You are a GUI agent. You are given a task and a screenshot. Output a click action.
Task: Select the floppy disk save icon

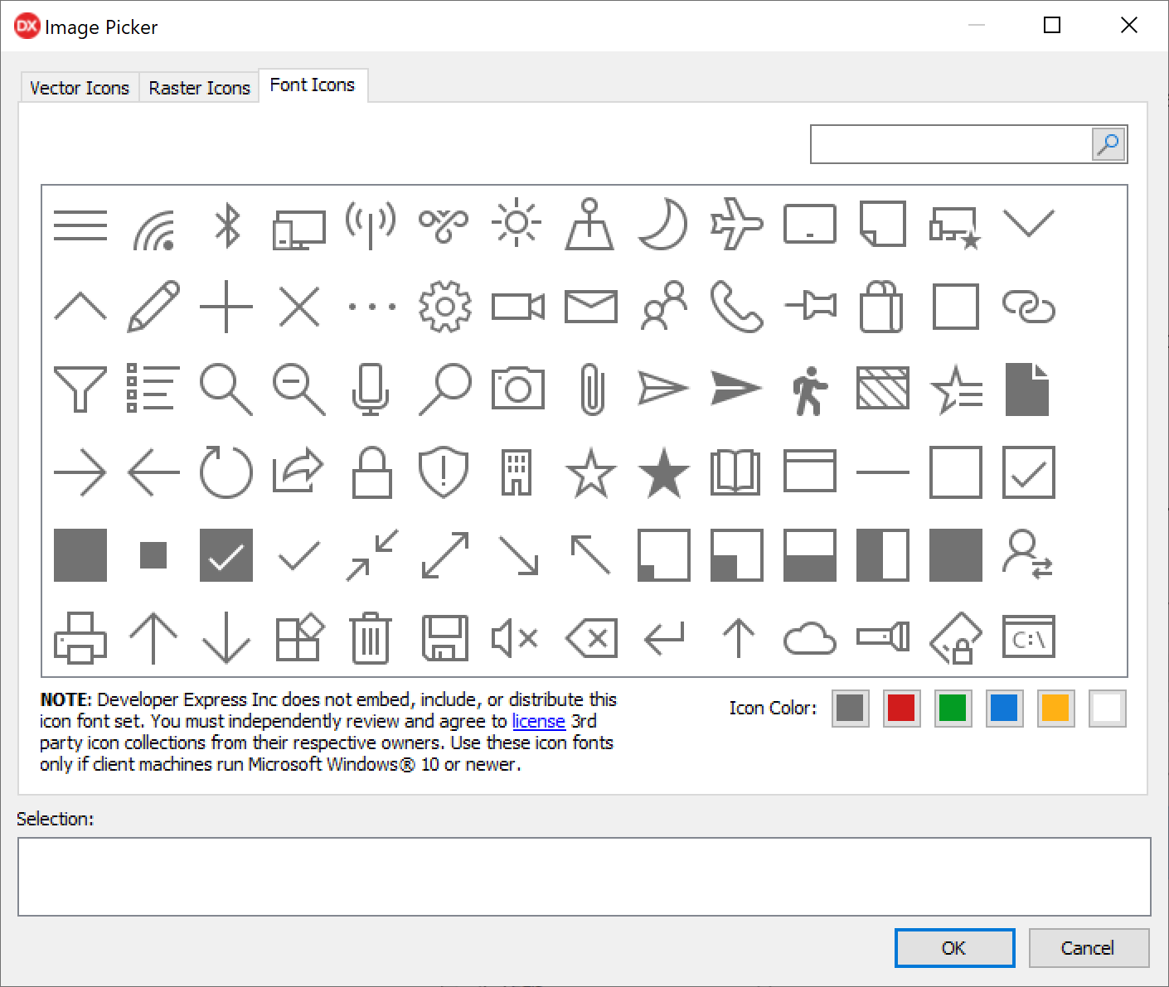[x=444, y=638]
